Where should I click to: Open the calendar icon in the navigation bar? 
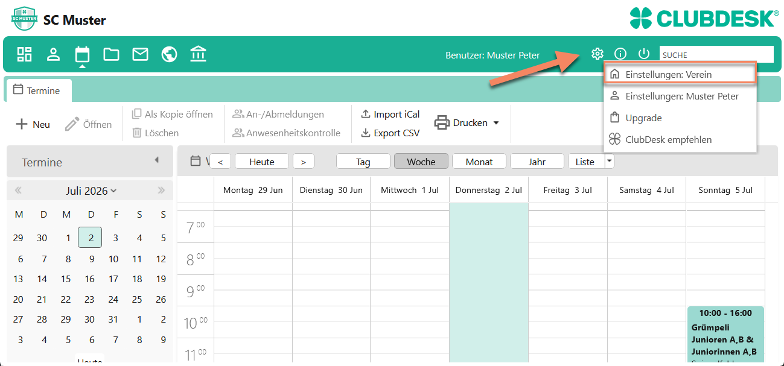click(x=82, y=54)
